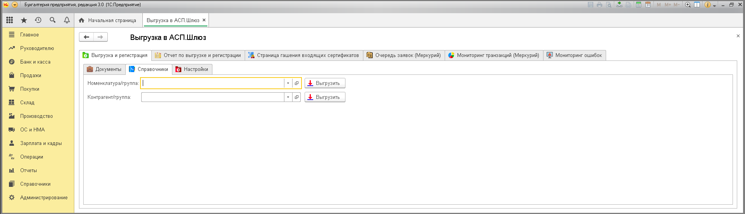Click the open button for Номенклатура/группа field
Image resolution: width=745 pixels, height=214 pixels.
tap(296, 83)
